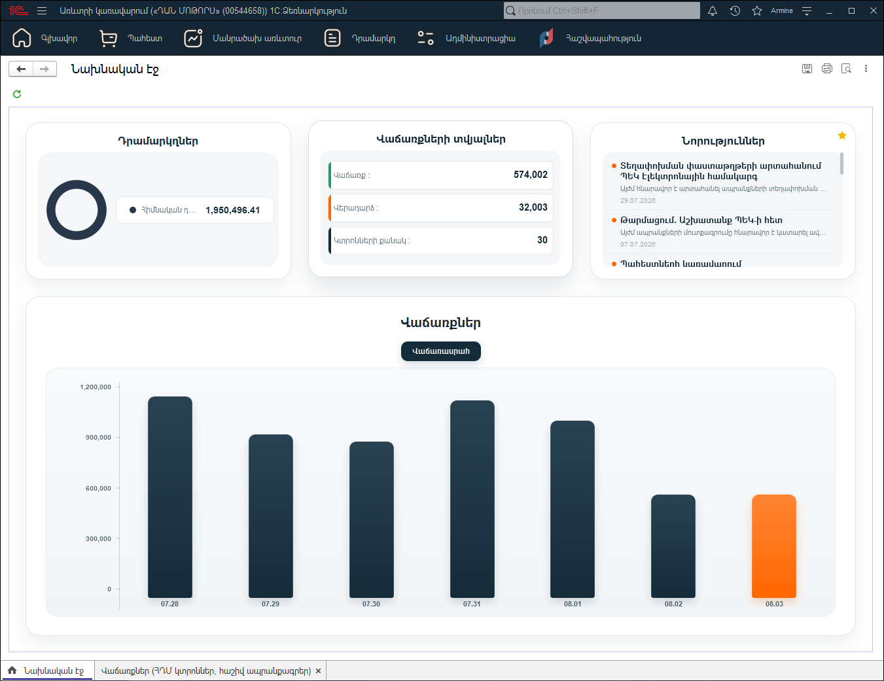Click the green refresh icon

(x=17, y=94)
